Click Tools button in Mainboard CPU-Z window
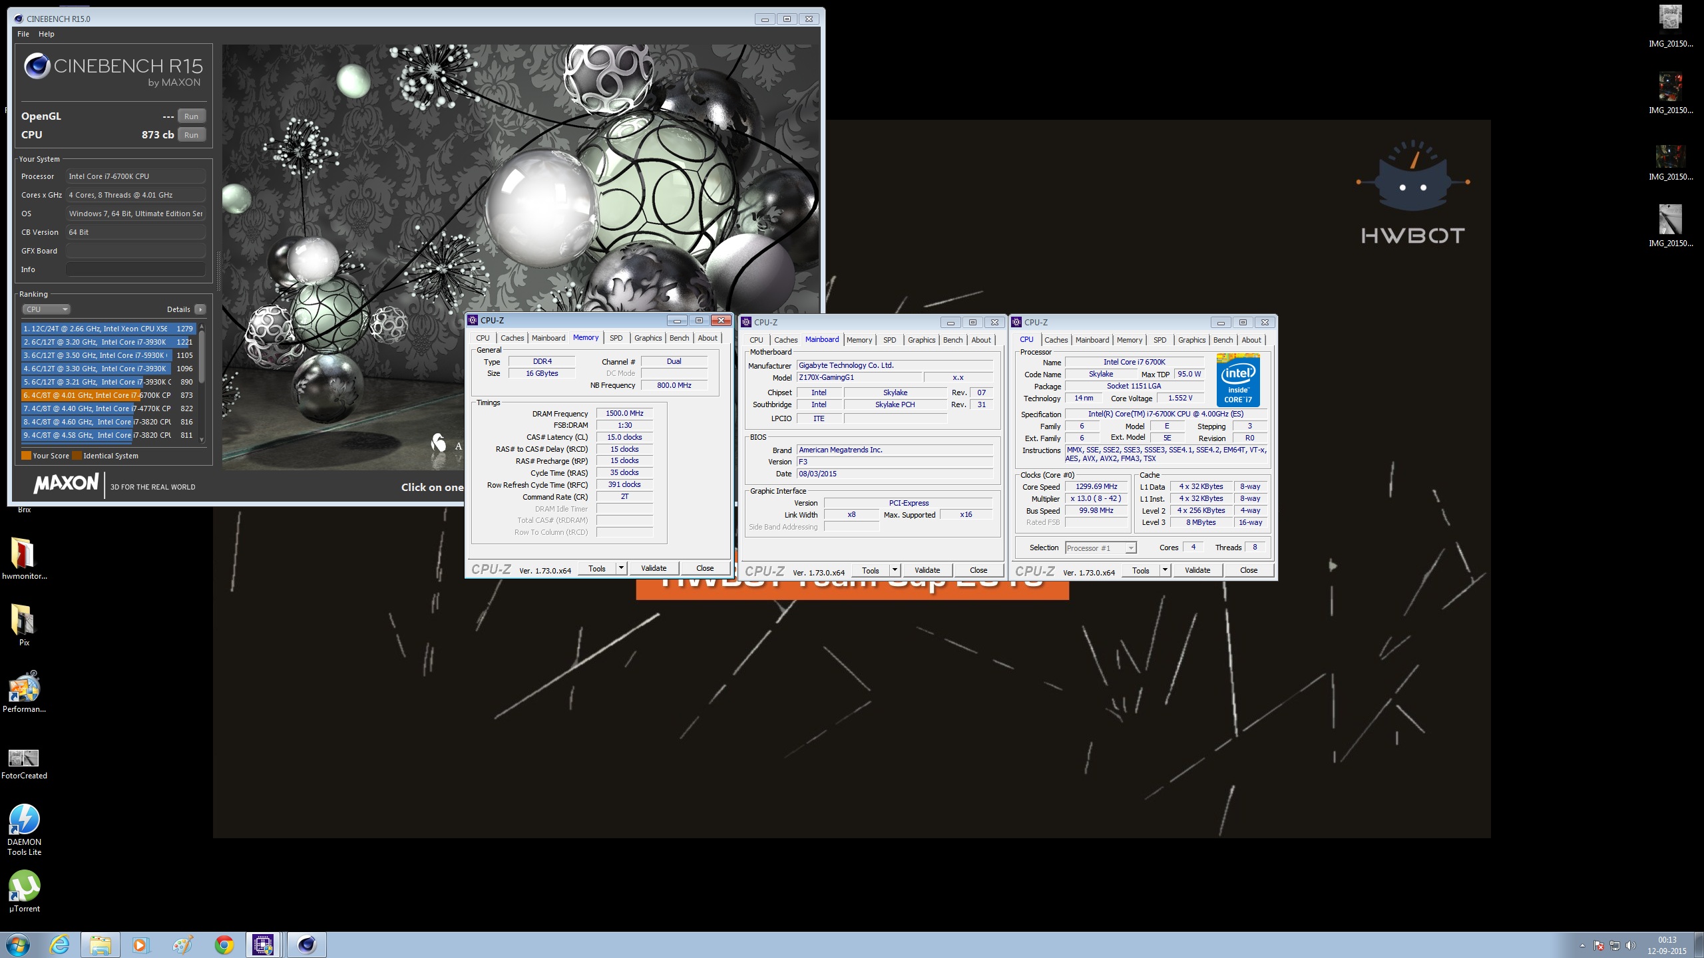 coord(870,570)
